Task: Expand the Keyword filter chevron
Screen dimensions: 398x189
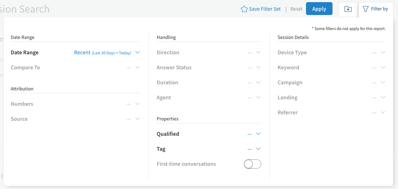Action: [x=383, y=68]
